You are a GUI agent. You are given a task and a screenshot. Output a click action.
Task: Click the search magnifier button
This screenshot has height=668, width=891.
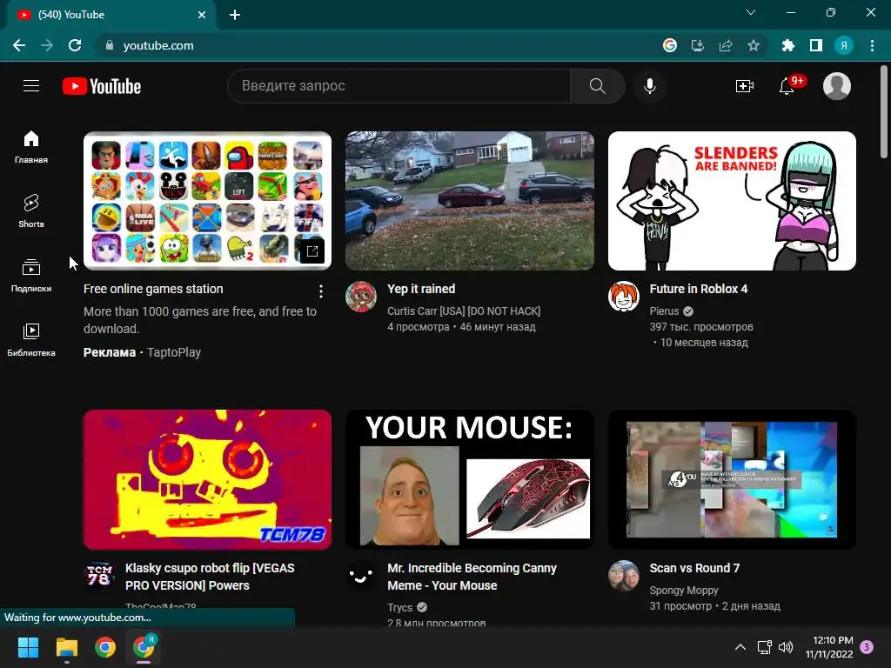597,86
